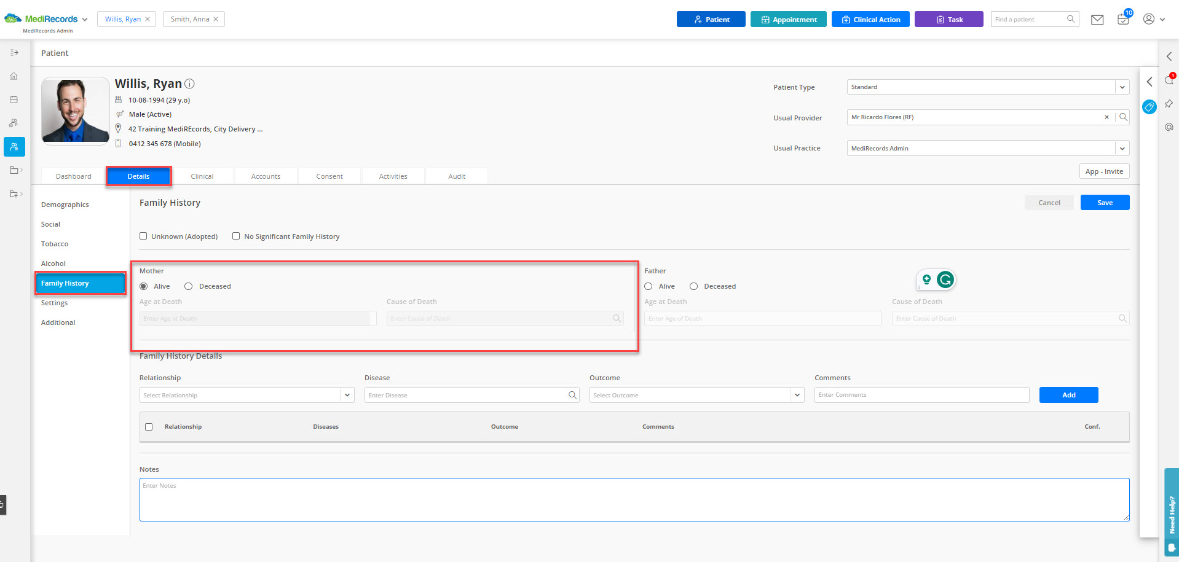Open the tasks icon with badge 10
Screen dimensions: 1179x562
tap(1123, 19)
